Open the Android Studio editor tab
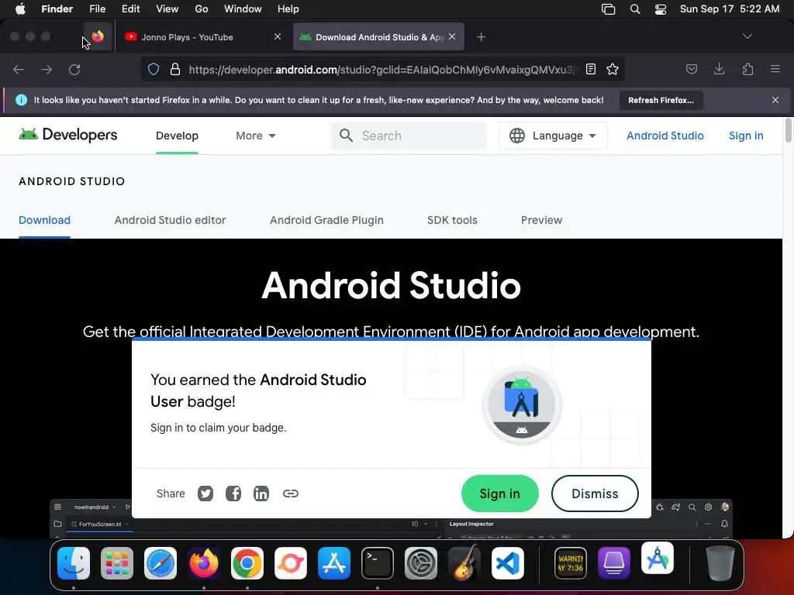Image resolution: width=794 pixels, height=595 pixels. point(170,220)
